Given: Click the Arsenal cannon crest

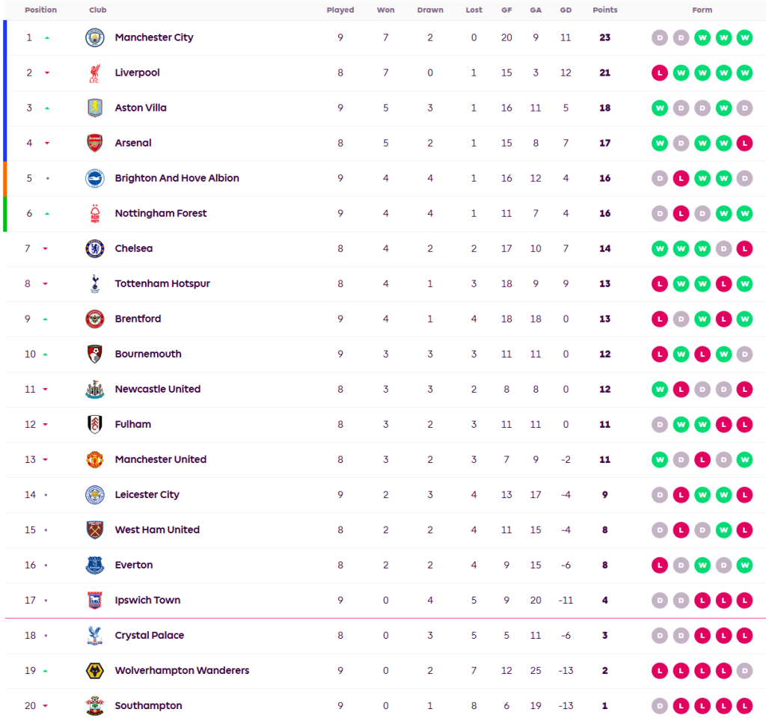Looking at the screenshot, I should pyautogui.click(x=95, y=144).
